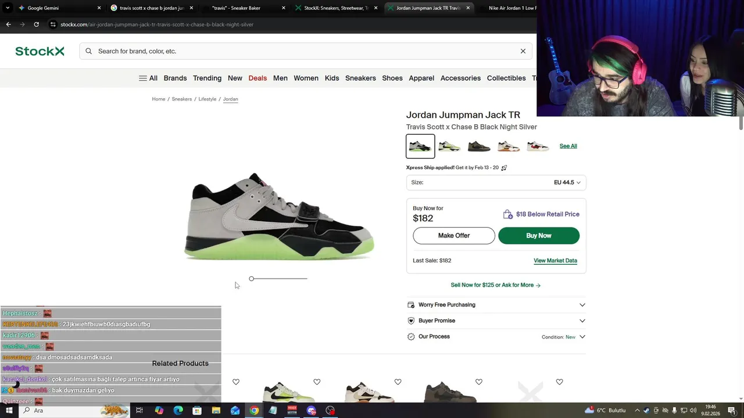744x418 pixels.
Task: Favorite the fourth related product heart
Action: tap(478, 382)
